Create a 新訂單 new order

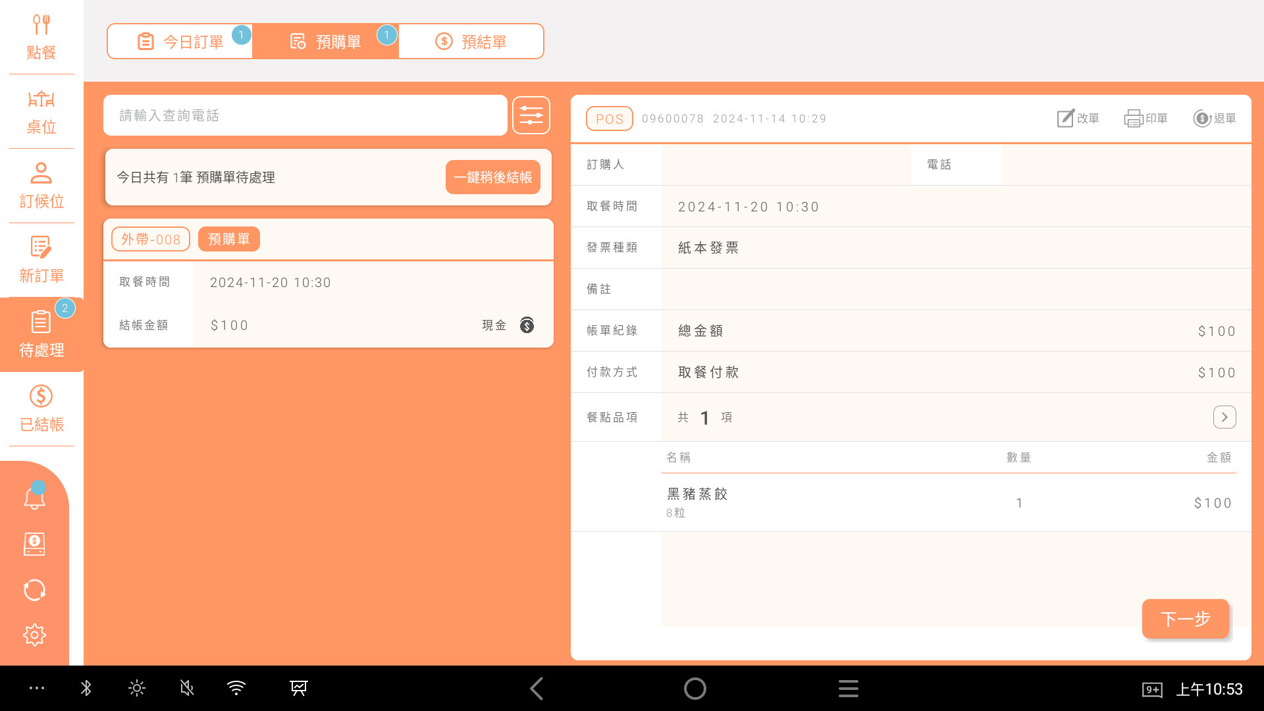pos(41,260)
